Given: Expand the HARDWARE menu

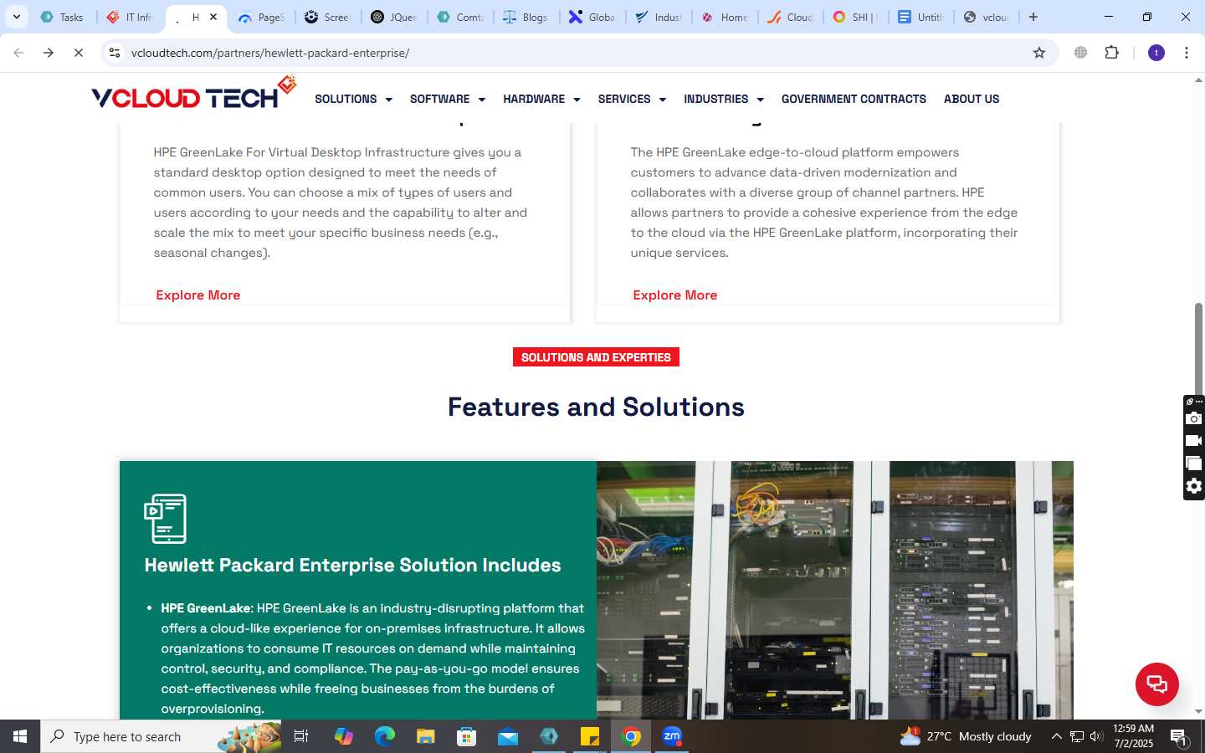Looking at the screenshot, I should click(x=541, y=99).
